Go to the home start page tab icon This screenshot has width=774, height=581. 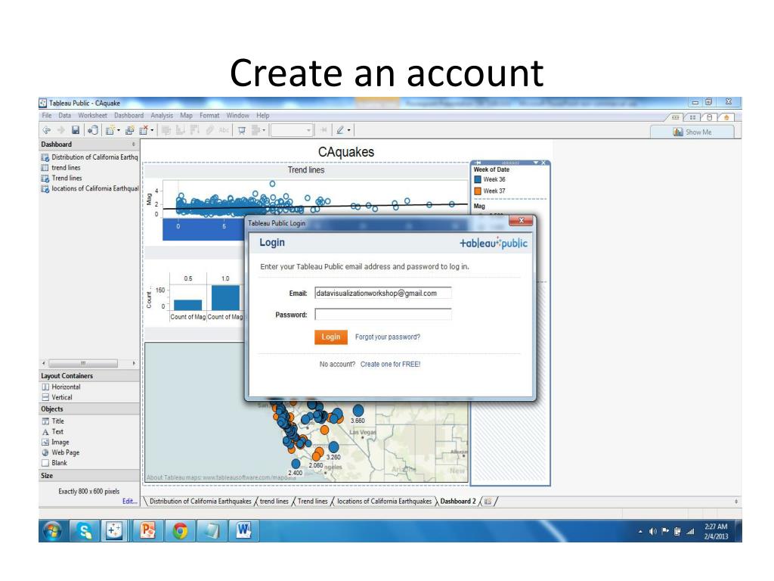pos(726,117)
